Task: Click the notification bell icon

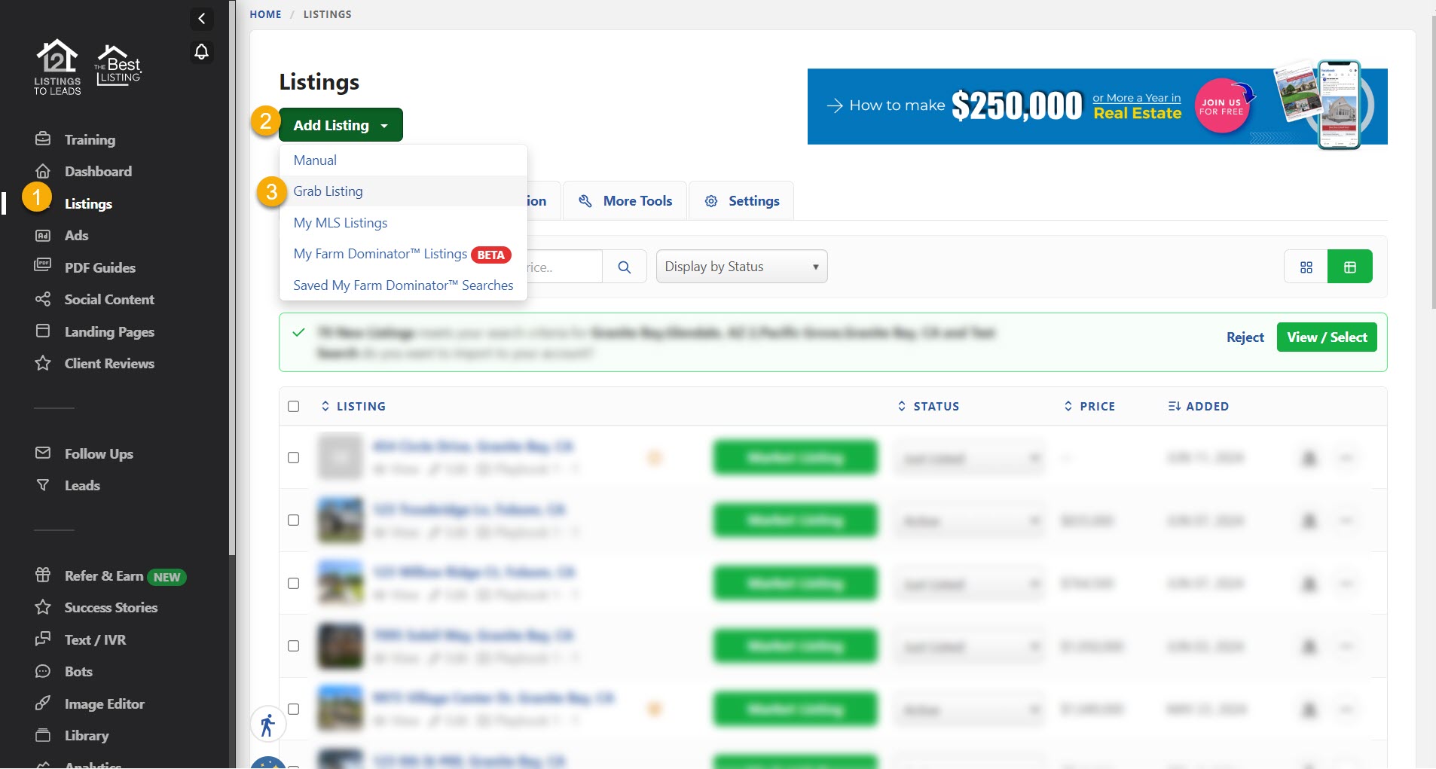Action: (201, 52)
